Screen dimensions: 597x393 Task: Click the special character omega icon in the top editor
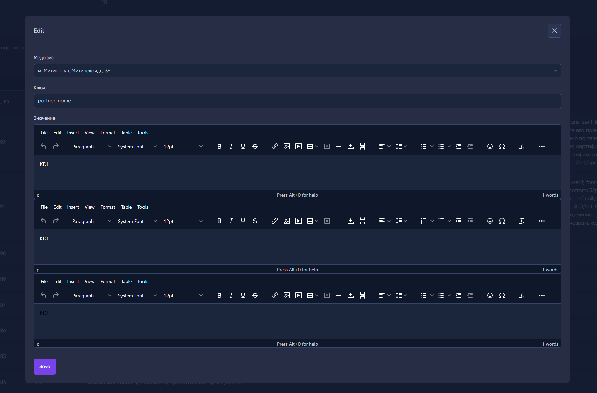(x=502, y=146)
